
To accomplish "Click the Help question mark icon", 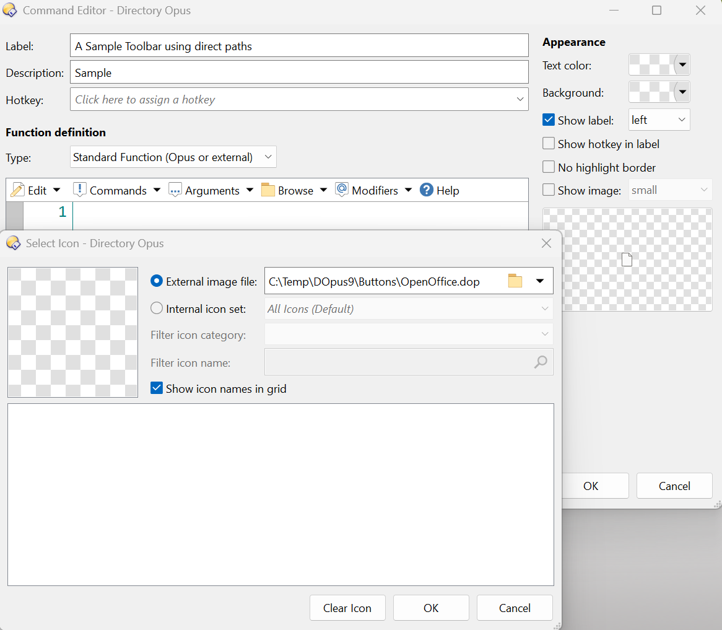I will (x=426, y=190).
